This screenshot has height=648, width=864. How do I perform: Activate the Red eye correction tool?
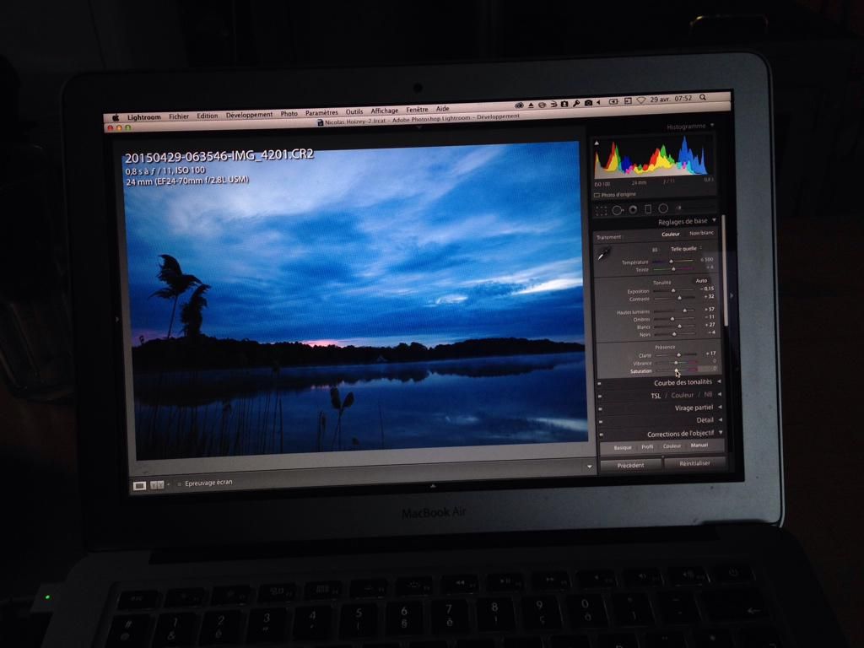[633, 209]
